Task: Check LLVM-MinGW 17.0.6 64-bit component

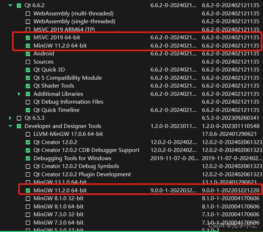Action: pyautogui.click(x=28, y=134)
